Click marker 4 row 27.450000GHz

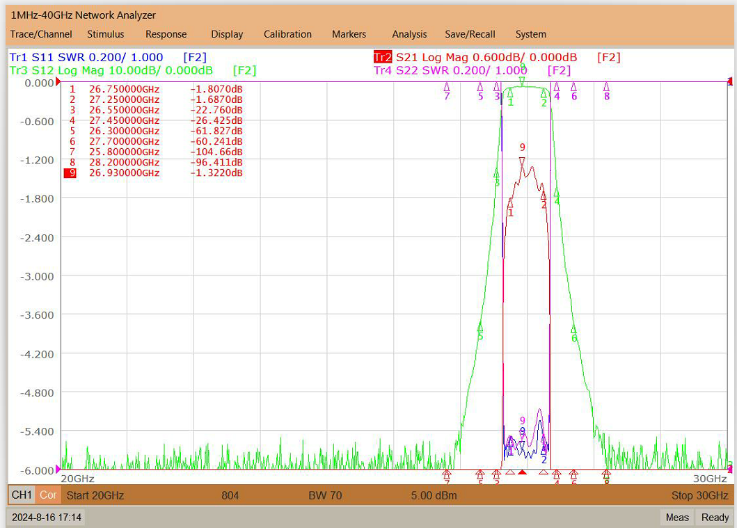156,120
